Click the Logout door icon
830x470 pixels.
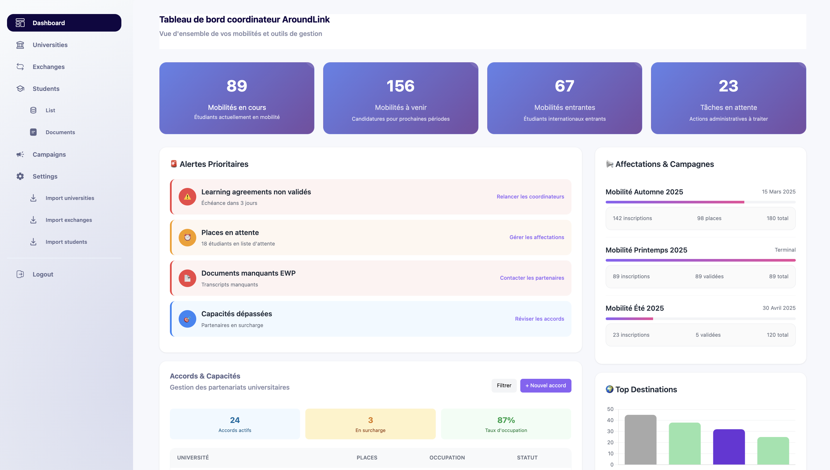(20, 274)
